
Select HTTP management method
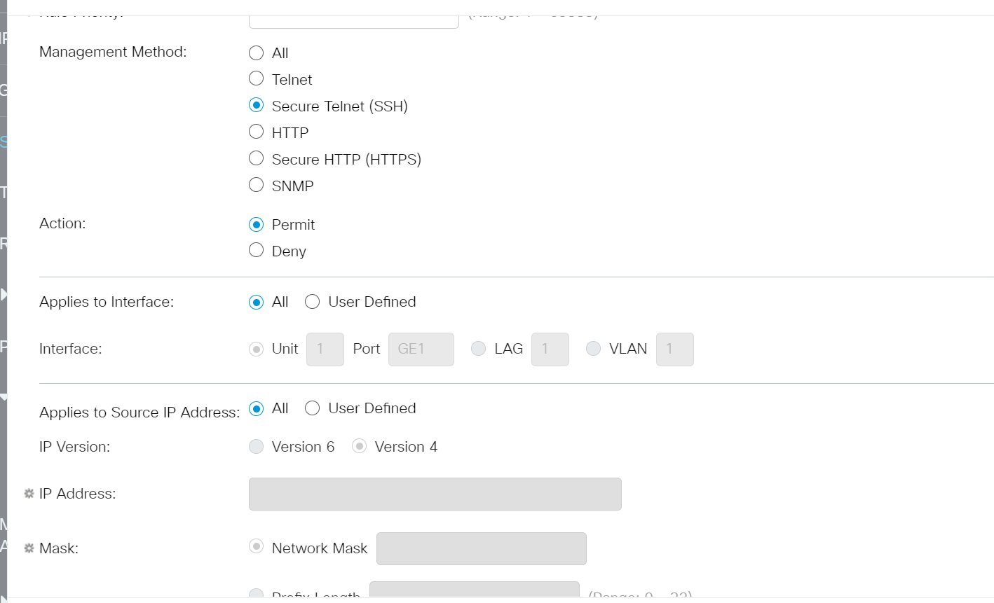(256, 131)
